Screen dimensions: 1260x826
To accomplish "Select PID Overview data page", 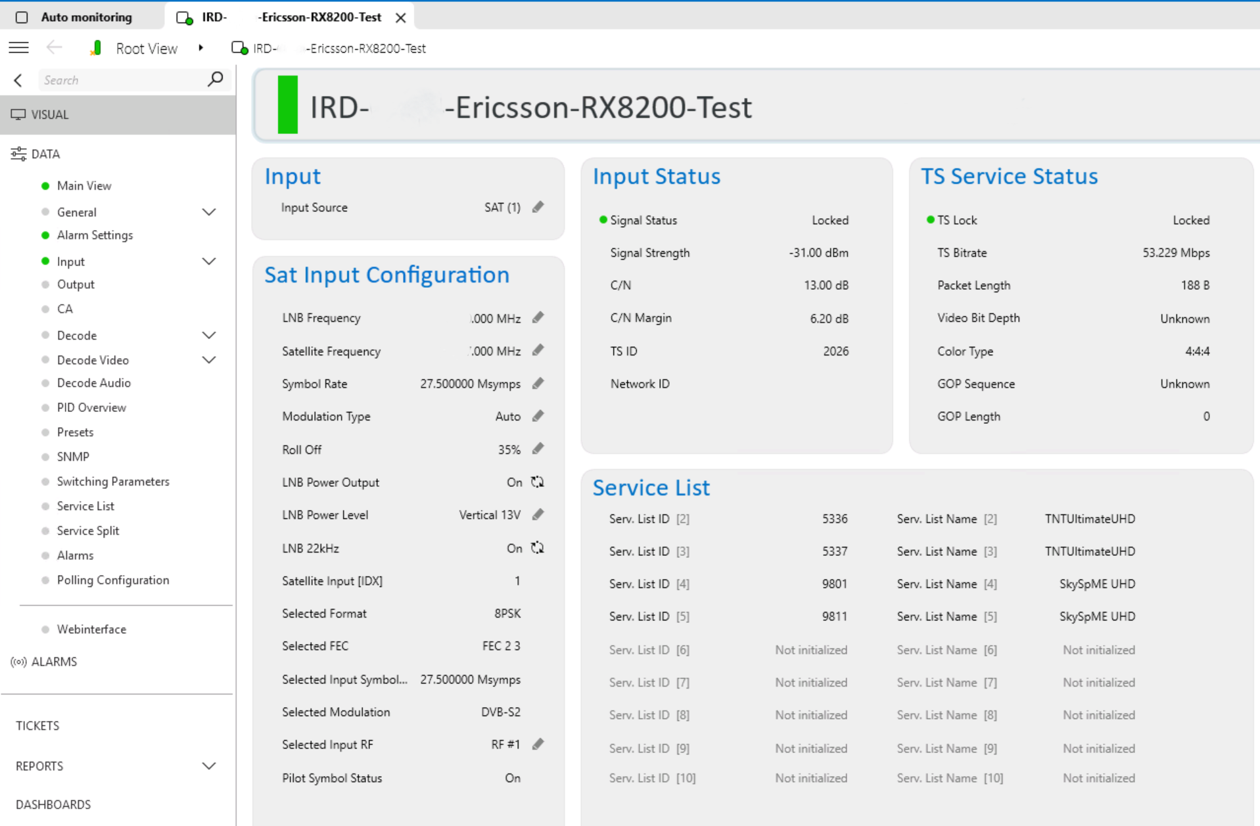I will coord(91,407).
